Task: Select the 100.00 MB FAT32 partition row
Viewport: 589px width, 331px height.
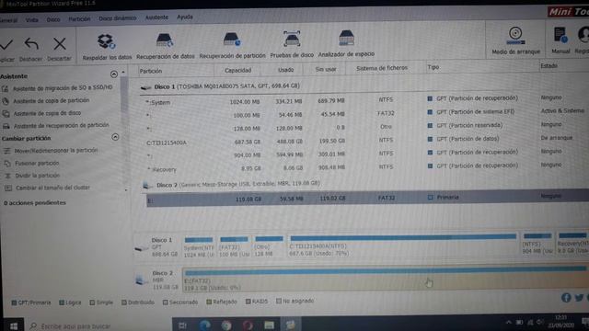Action: pos(364,114)
